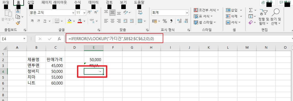Align text left
Screen dimensions: 293x101
(106, 21)
